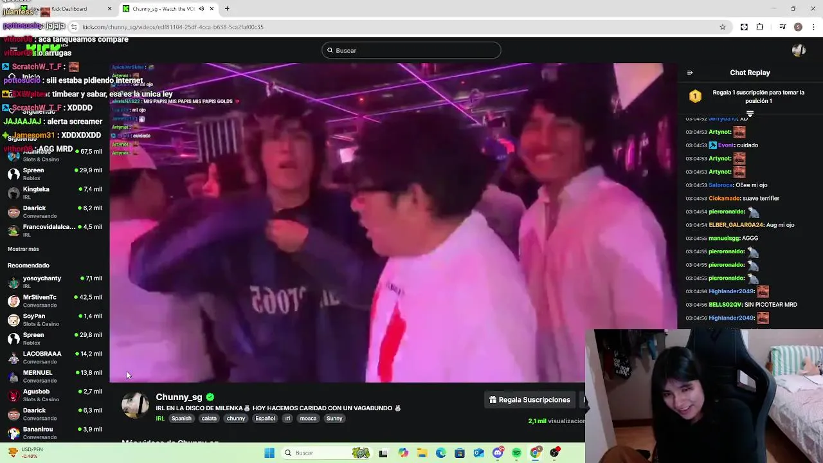Screen dimensions: 823x463
Task: Open Daarick channel with 6,3 mil viewers
Action: pyautogui.click(x=54, y=414)
